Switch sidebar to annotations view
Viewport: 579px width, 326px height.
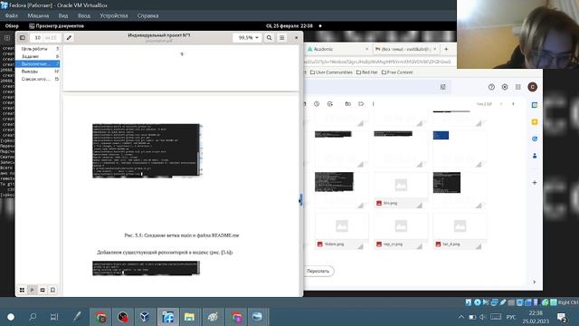[x=43, y=290]
